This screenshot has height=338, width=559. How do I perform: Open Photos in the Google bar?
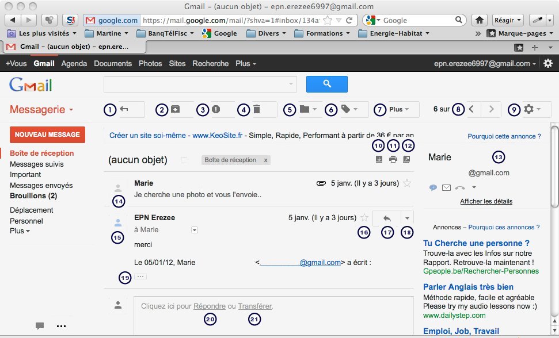150,63
